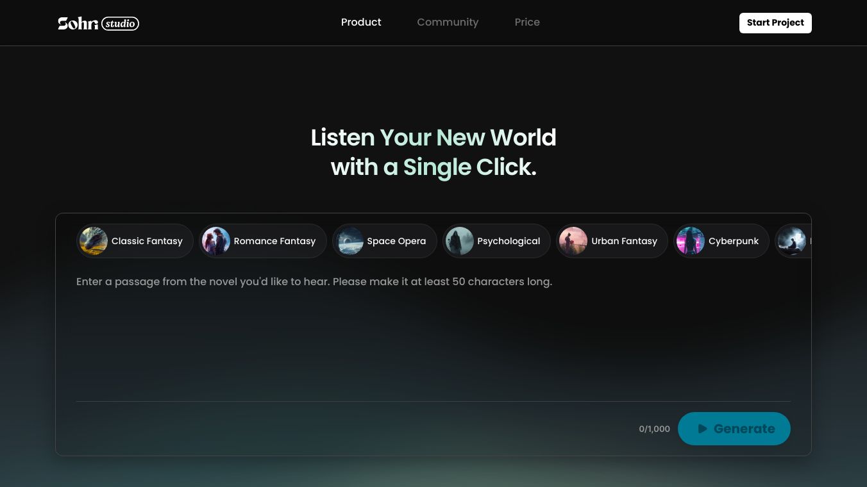Screen dimensions: 867x487
Task: Click the 0/1,000 character counter
Action: click(654, 429)
